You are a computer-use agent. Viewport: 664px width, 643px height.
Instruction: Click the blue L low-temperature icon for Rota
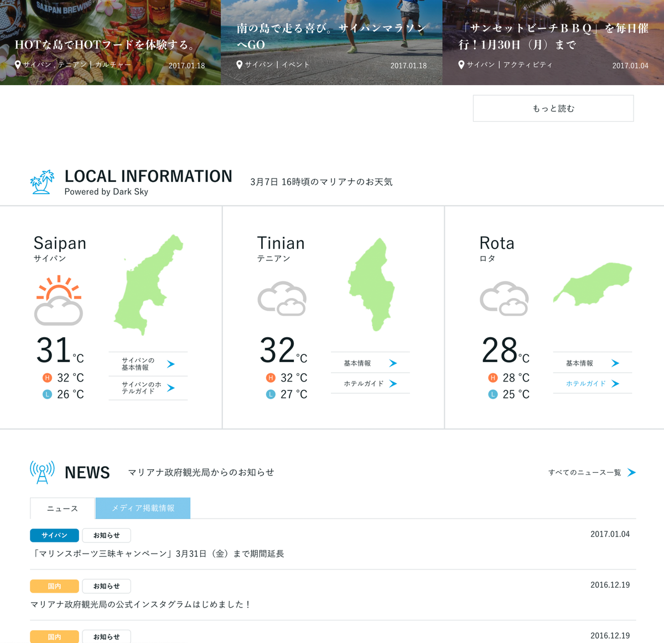492,394
